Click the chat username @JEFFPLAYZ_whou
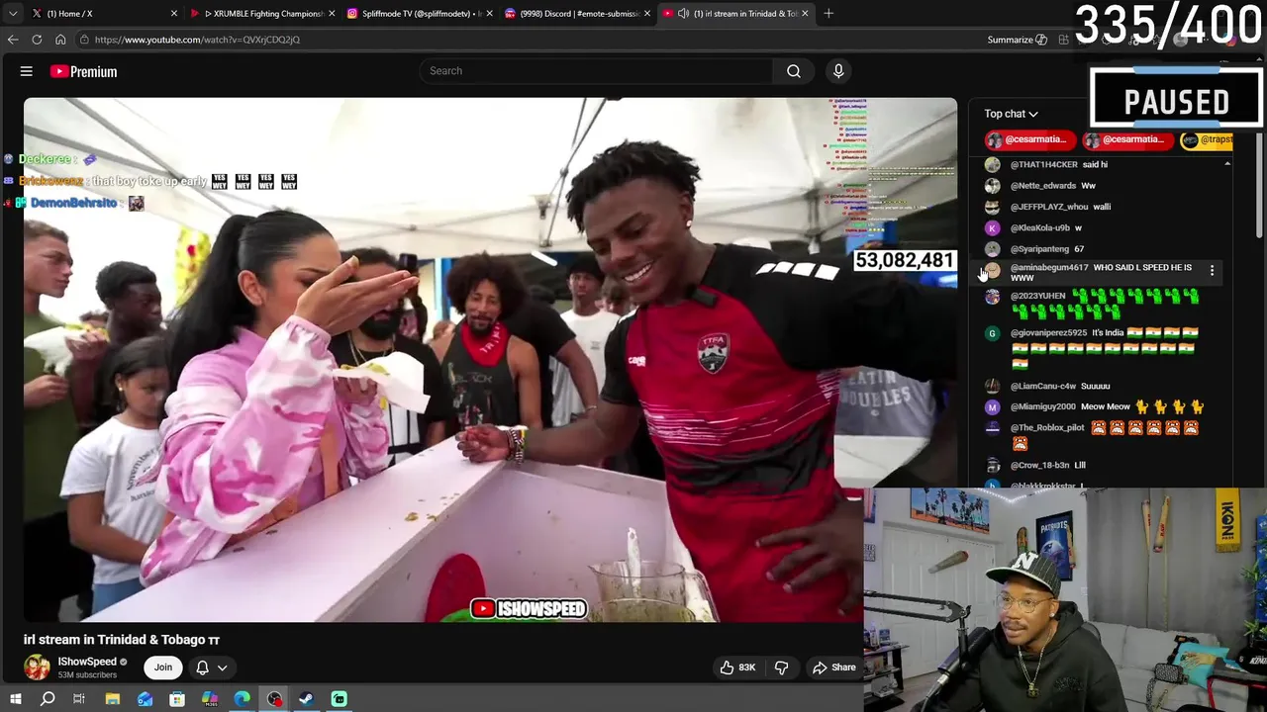Screen dimensions: 1267x712 click(x=1048, y=207)
